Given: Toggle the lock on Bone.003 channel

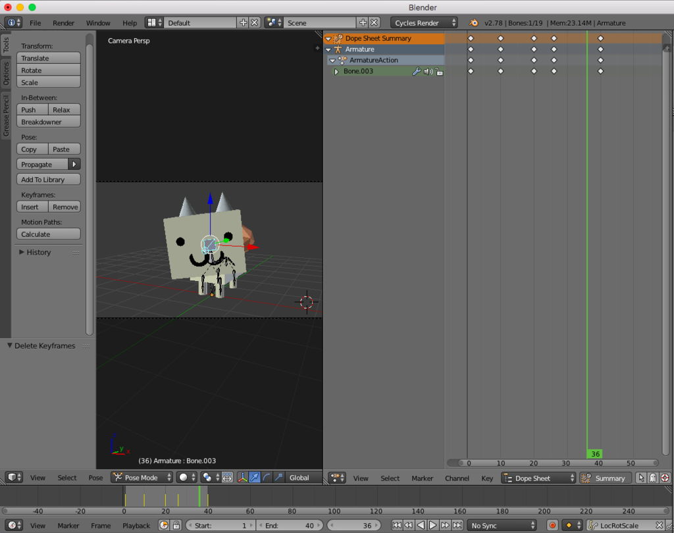Looking at the screenshot, I should point(439,71).
